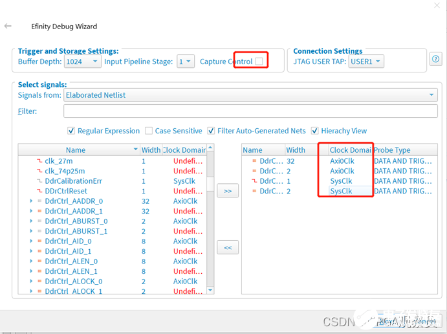Click the >> add signals button
Viewport: 447px width, 334px height.
tap(228, 191)
